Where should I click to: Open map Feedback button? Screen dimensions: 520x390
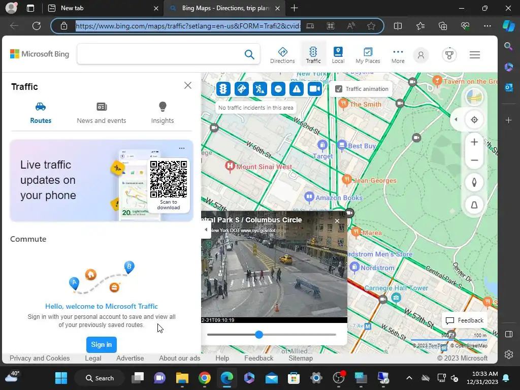point(465,320)
